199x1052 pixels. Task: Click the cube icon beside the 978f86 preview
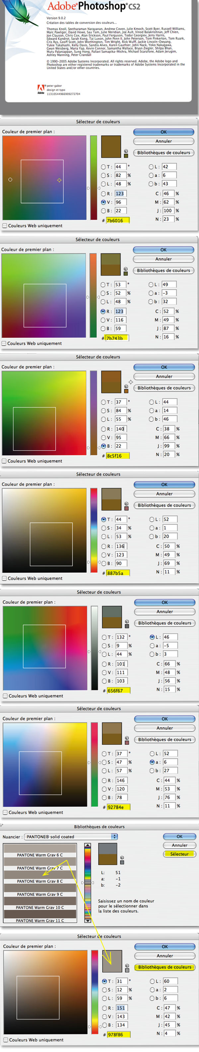point(127,966)
